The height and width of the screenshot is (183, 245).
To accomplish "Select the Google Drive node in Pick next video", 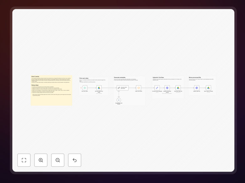I will pos(99,88).
